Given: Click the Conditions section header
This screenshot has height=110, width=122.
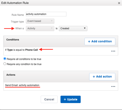Looking at the screenshot, I should pyautogui.click(x=13, y=40).
